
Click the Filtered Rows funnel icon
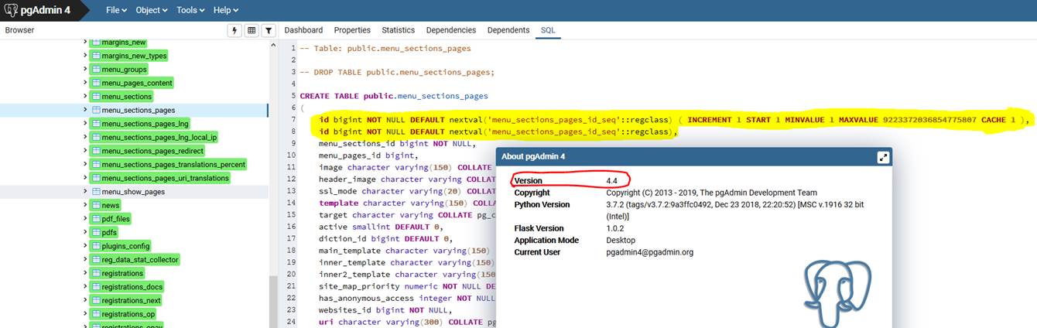(x=269, y=30)
